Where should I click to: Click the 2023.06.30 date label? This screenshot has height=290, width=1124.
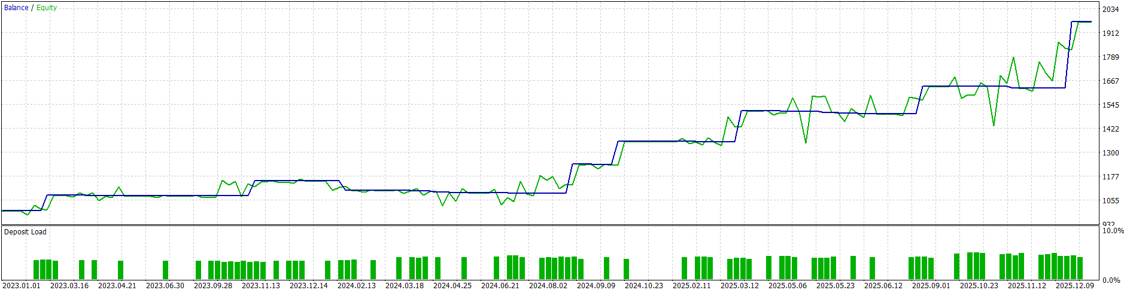[165, 286]
